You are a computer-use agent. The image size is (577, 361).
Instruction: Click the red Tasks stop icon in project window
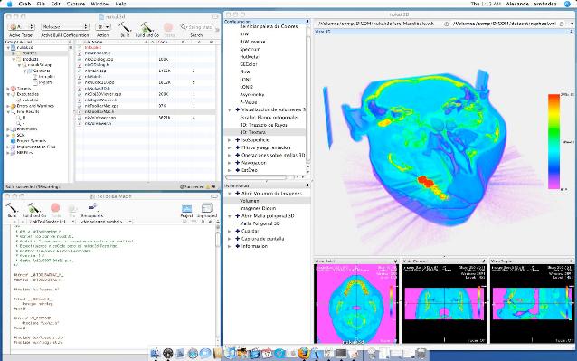pos(168,27)
